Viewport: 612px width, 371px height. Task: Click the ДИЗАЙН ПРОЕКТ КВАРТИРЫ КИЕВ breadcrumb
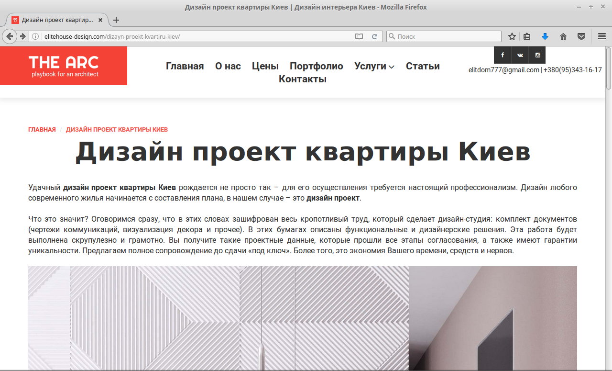pyautogui.click(x=117, y=130)
